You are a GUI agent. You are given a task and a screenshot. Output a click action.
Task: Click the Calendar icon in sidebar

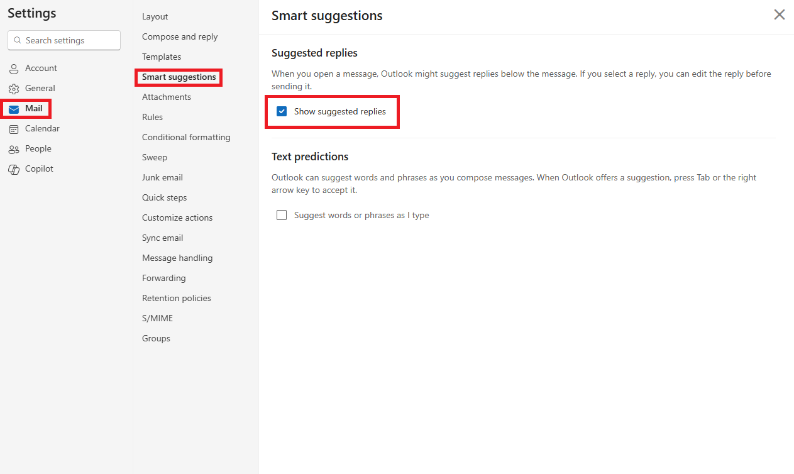[14, 129]
